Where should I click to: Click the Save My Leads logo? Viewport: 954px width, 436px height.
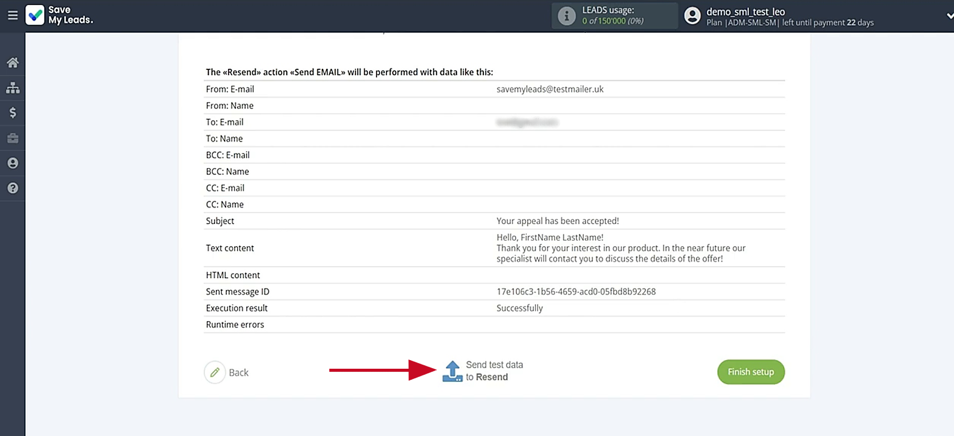click(x=59, y=15)
